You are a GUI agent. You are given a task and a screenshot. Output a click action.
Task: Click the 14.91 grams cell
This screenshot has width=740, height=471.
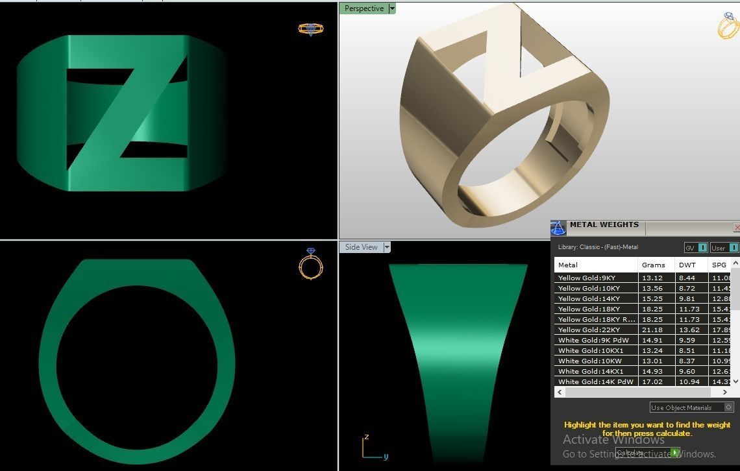(x=656, y=340)
